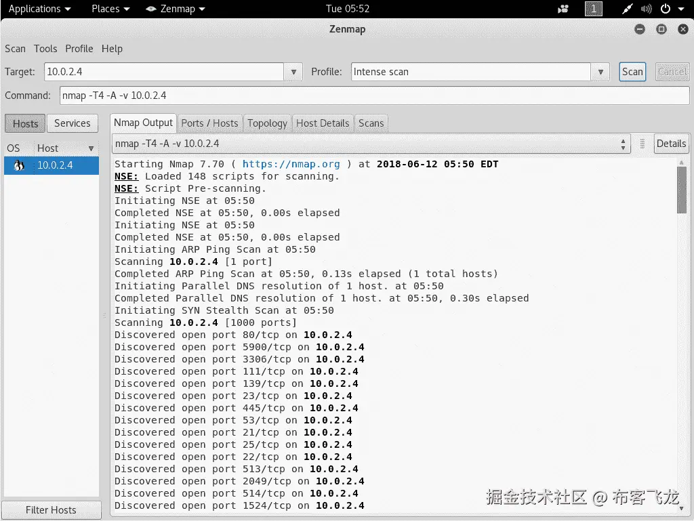
Task: Sort hosts by the Host column header
Action: pos(66,148)
